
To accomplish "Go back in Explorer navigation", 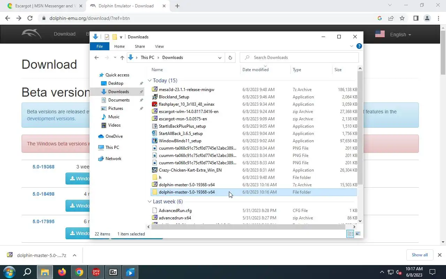I will pos(97,58).
